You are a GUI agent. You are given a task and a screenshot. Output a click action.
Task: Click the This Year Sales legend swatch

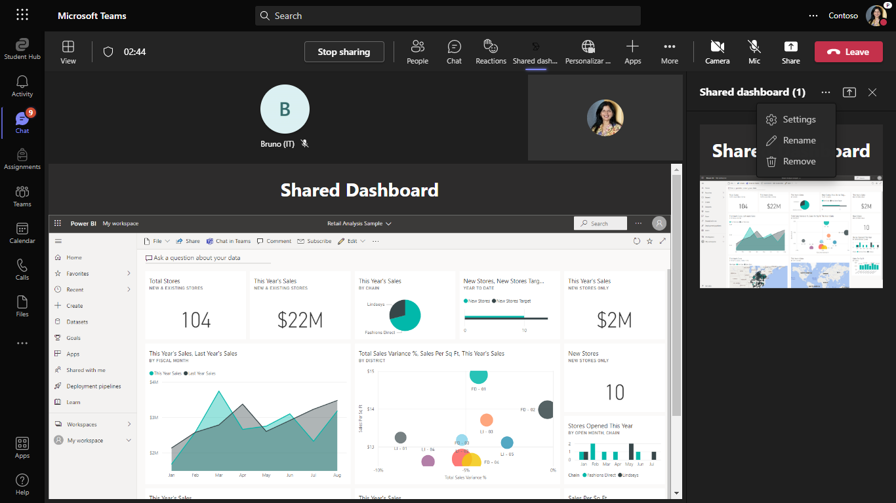point(152,373)
